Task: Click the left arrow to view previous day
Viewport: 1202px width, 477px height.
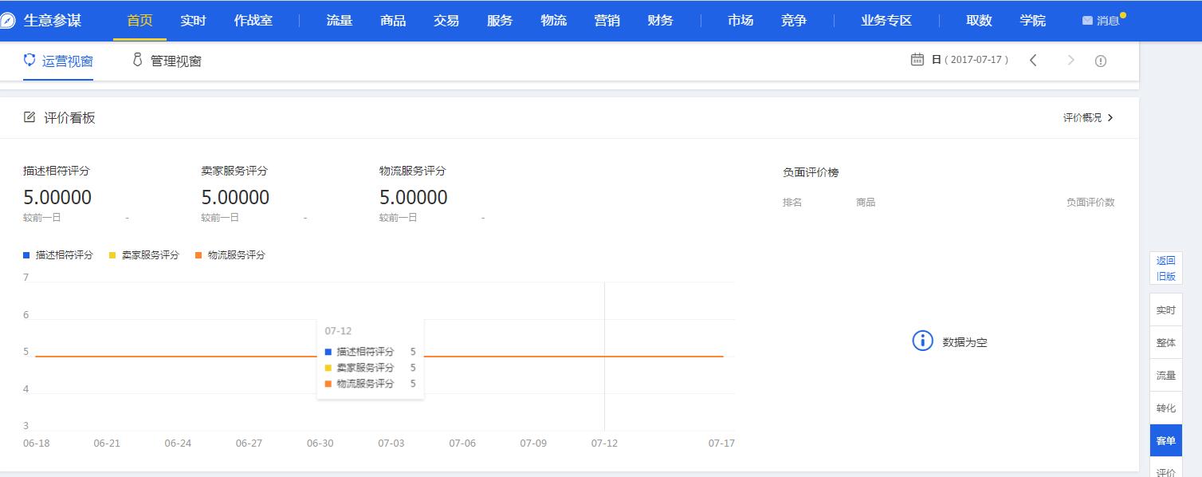Action: pos(1034,60)
